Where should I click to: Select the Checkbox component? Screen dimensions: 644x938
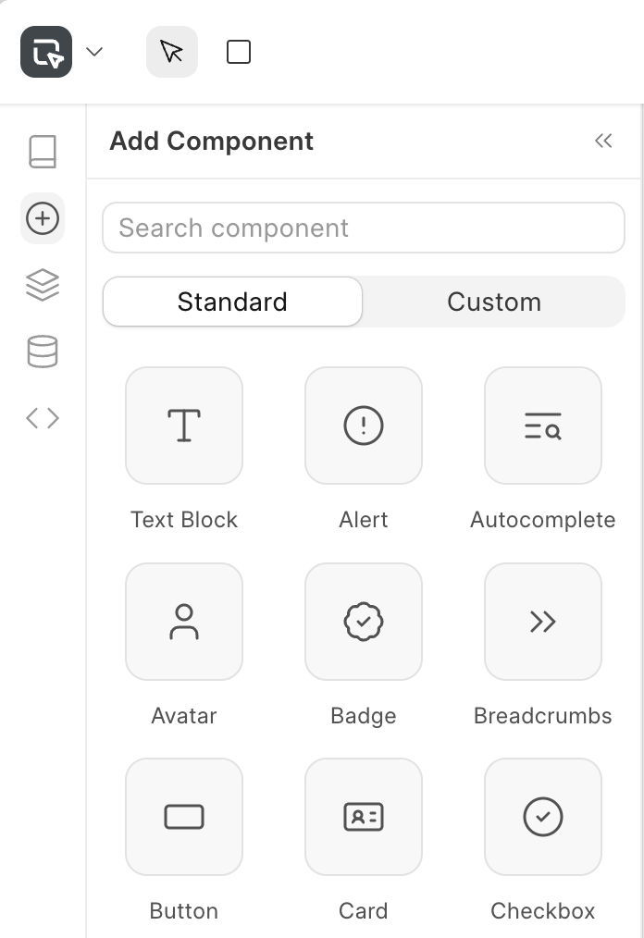click(x=542, y=817)
